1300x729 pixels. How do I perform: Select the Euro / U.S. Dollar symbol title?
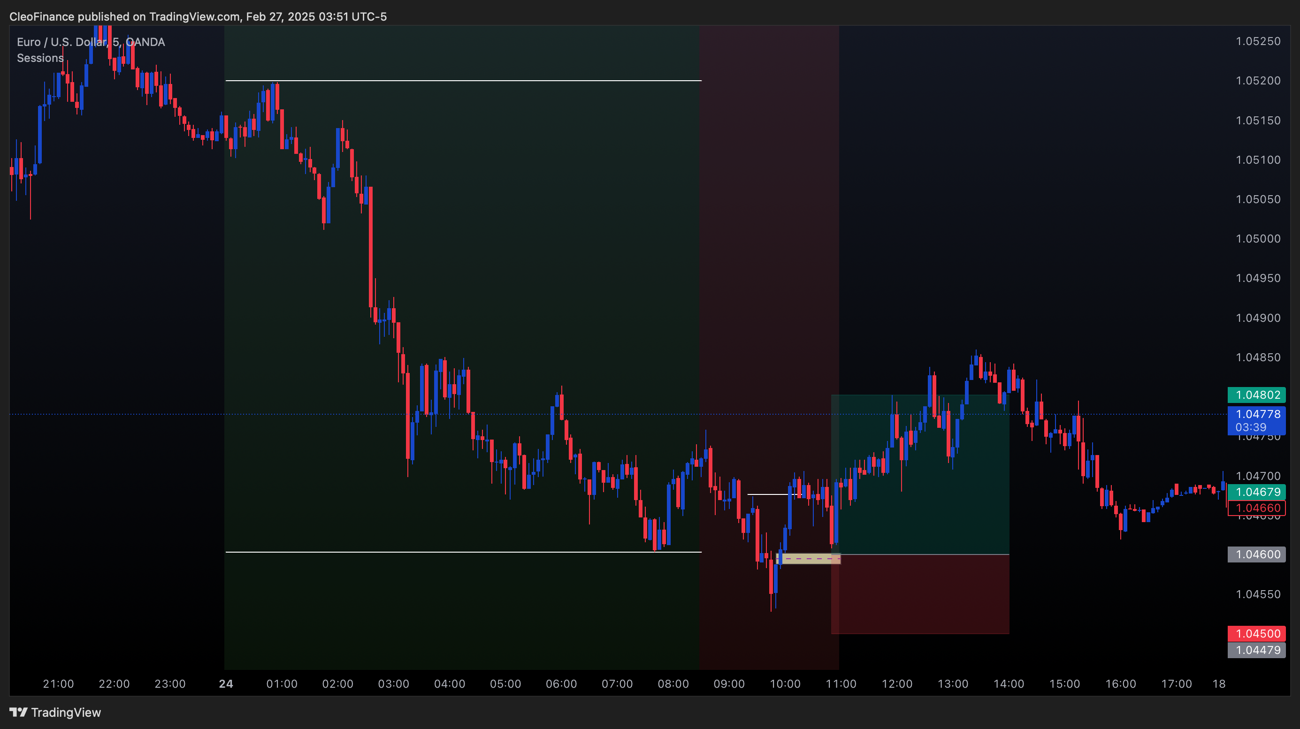[91, 42]
